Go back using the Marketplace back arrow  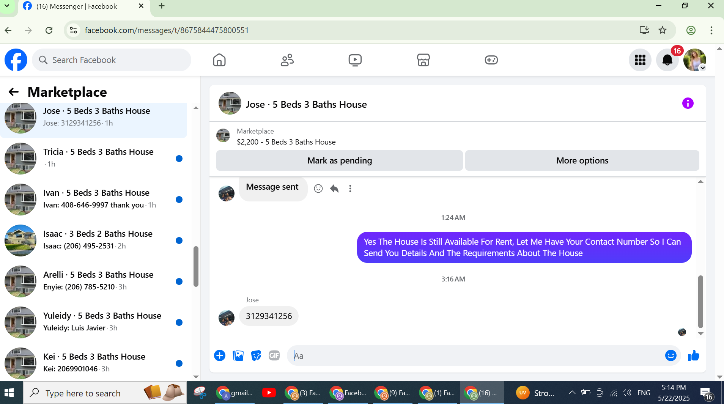pyautogui.click(x=14, y=92)
